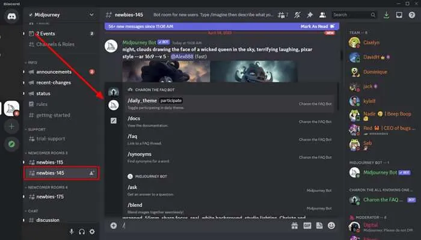Open the Midjourney server dropdown menu
This screenshot has width=421, height=240.
tap(91, 15)
